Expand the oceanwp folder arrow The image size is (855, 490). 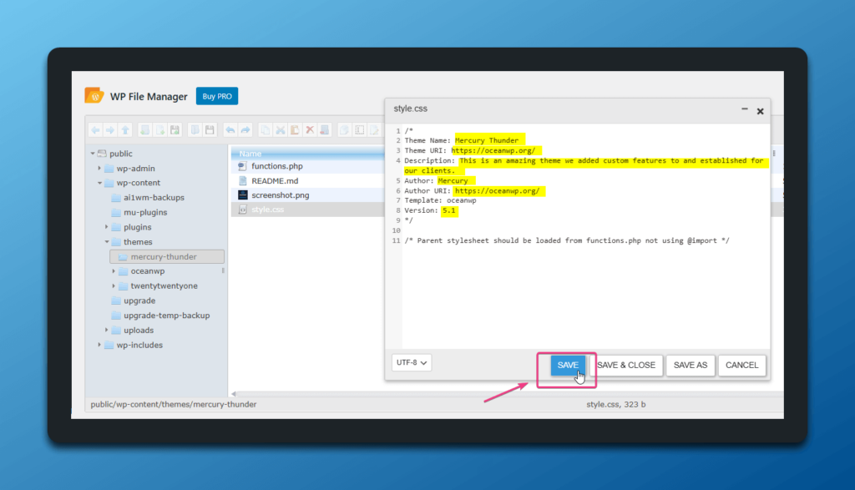tap(114, 271)
